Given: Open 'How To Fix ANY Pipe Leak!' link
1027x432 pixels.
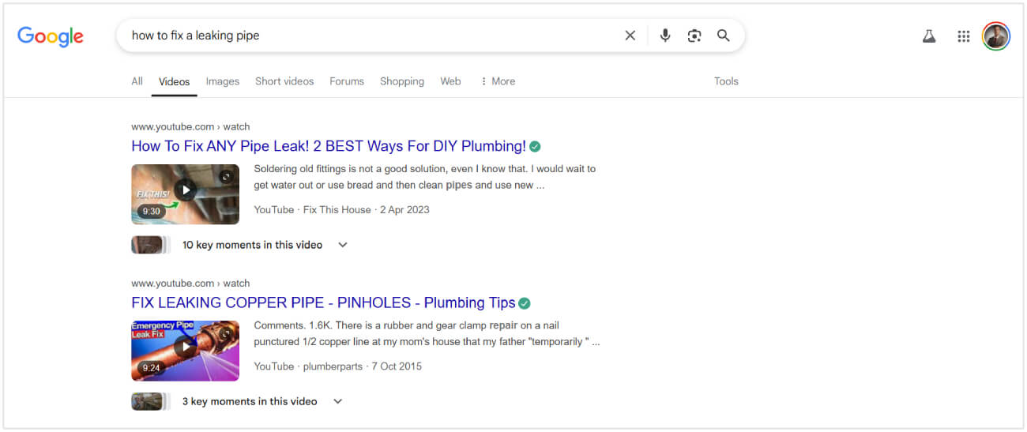Looking at the screenshot, I should [x=328, y=146].
